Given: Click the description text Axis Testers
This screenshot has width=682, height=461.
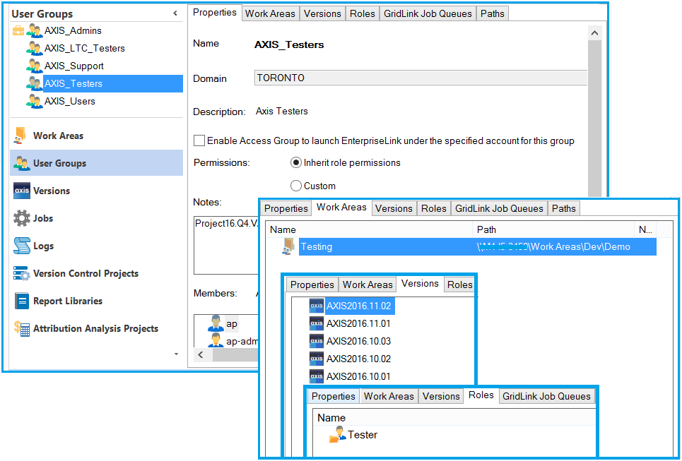Looking at the screenshot, I should [x=282, y=112].
